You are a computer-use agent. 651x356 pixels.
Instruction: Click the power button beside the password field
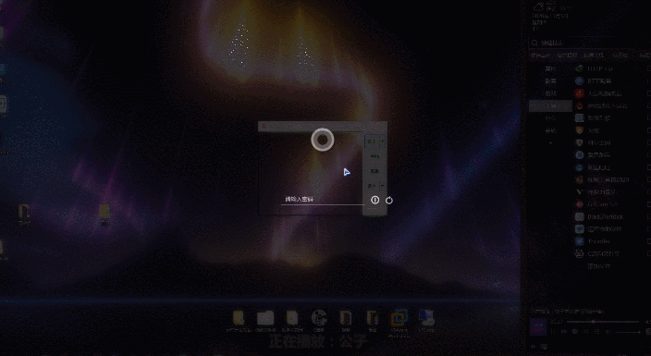(x=375, y=201)
